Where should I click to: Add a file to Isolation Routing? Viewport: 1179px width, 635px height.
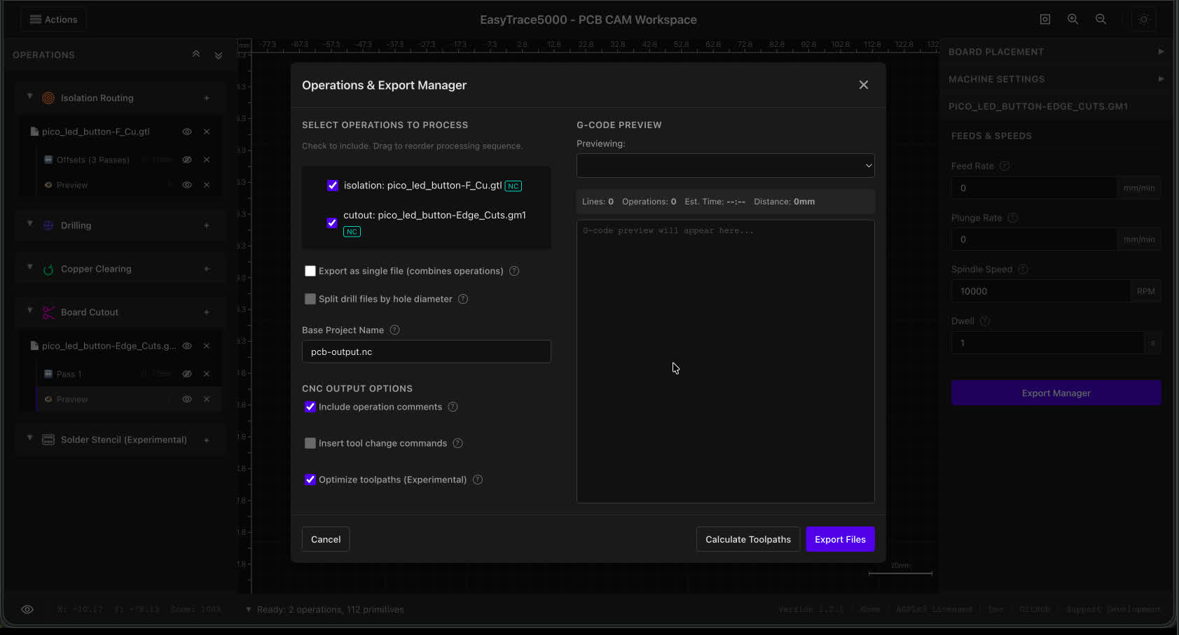click(x=207, y=98)
